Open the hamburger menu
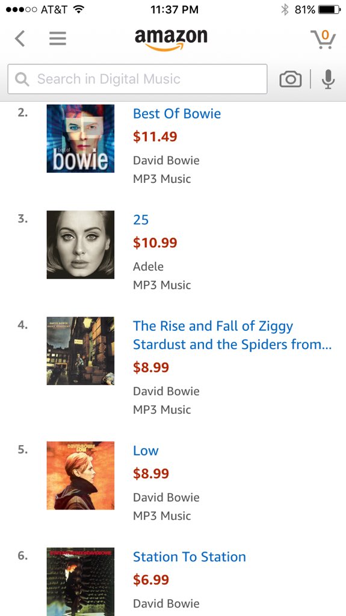Screen dimensions: 346x616 [57, 38]
